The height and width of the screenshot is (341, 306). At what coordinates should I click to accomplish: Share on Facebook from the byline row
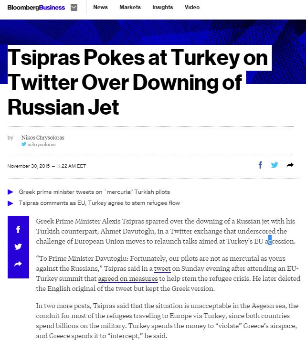coord(260,165)
